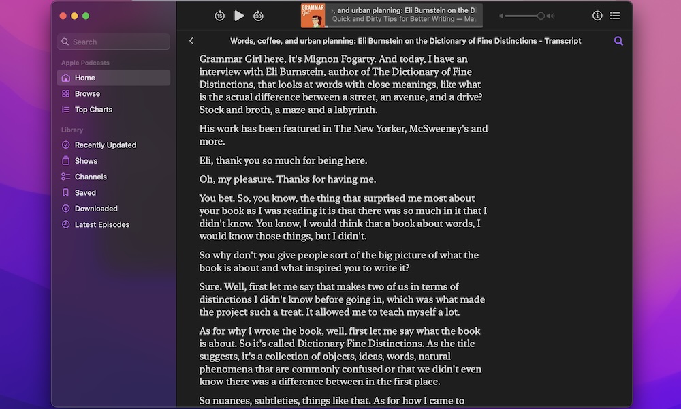Screen dimensions: 681x409
Task: Open Channels in the Library
Action: 113,177
